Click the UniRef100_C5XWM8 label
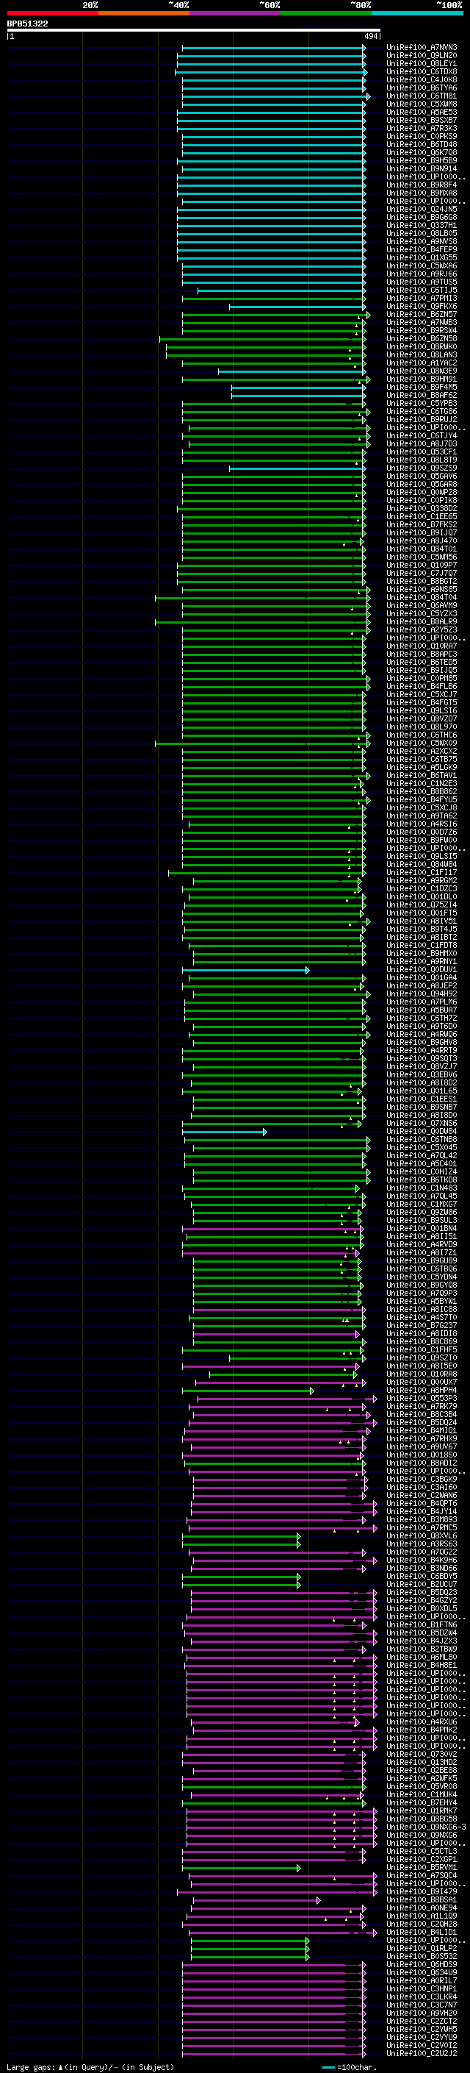The image size is (470, 2073). 422,104
